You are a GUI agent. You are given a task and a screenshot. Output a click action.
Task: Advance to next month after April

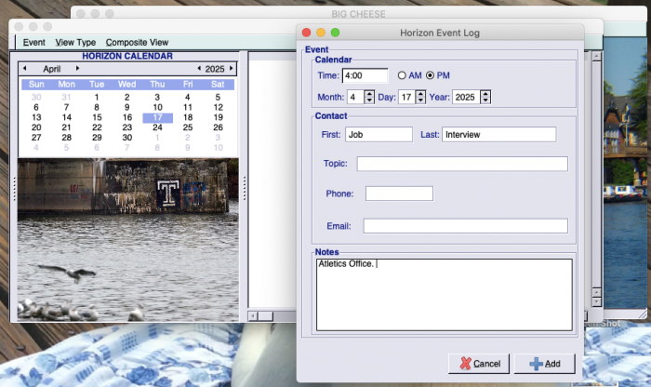(x=77, y=69)
